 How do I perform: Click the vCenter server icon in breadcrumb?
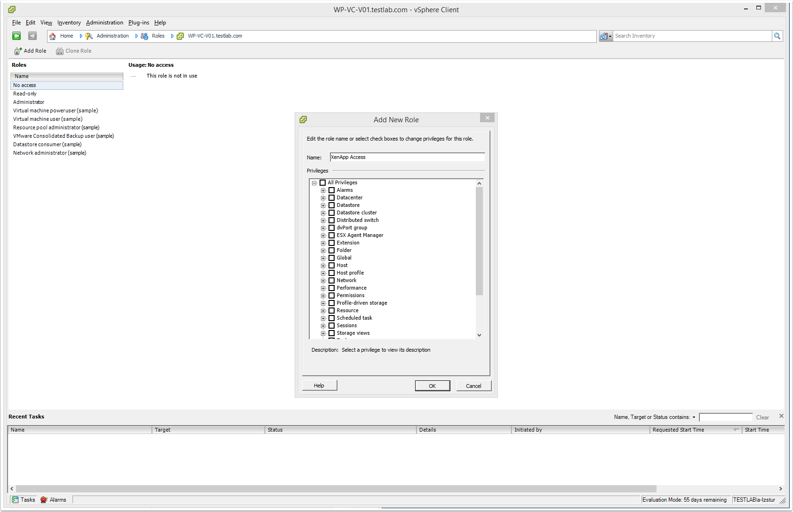pyautogui.click(x=180, y=36)
